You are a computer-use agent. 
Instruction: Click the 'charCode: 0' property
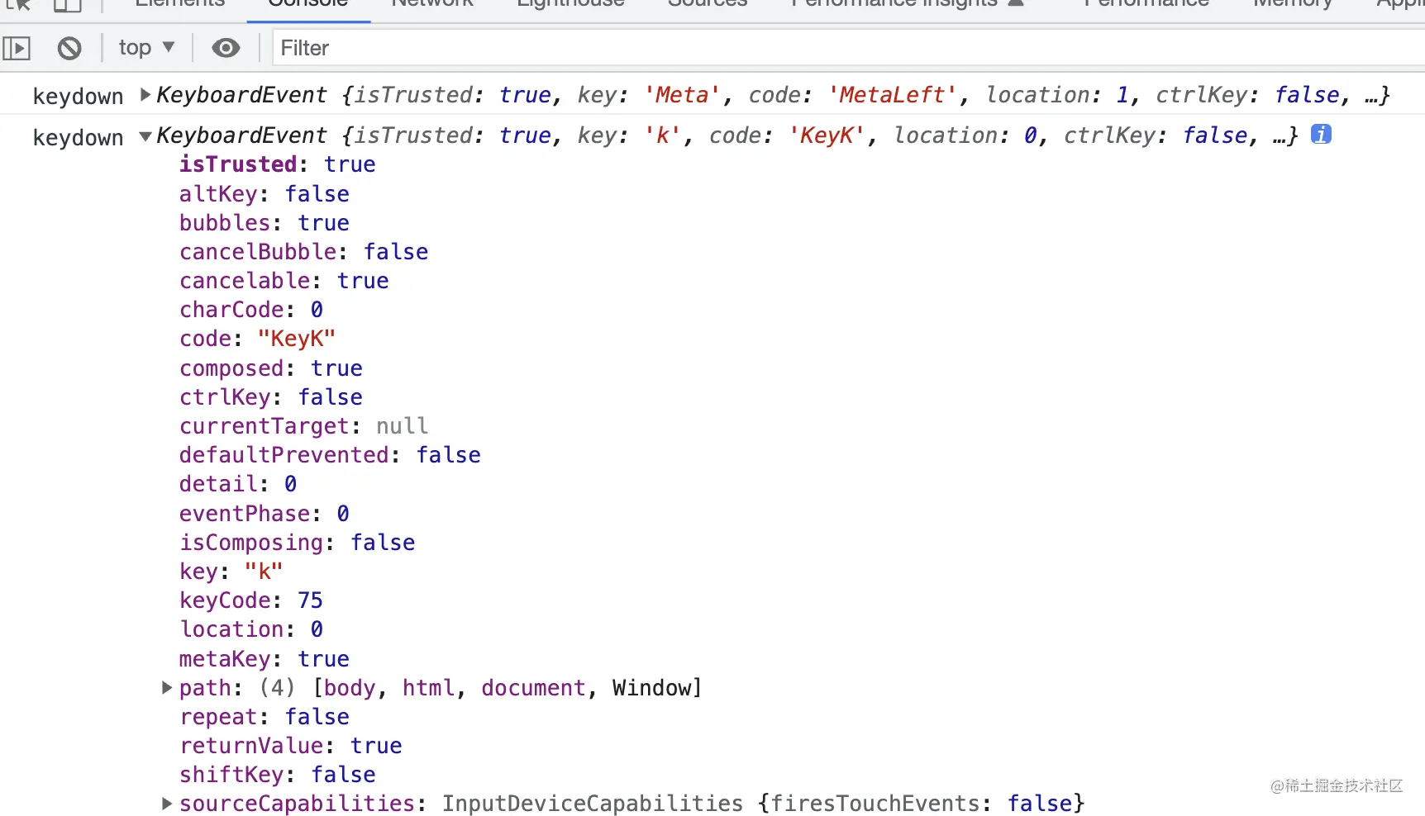[x=251, y=310]
